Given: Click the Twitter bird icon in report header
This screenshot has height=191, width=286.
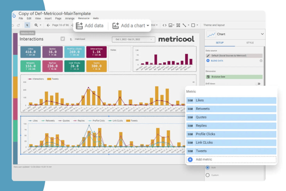Looking at the screenshot, I should pos(63,39).
